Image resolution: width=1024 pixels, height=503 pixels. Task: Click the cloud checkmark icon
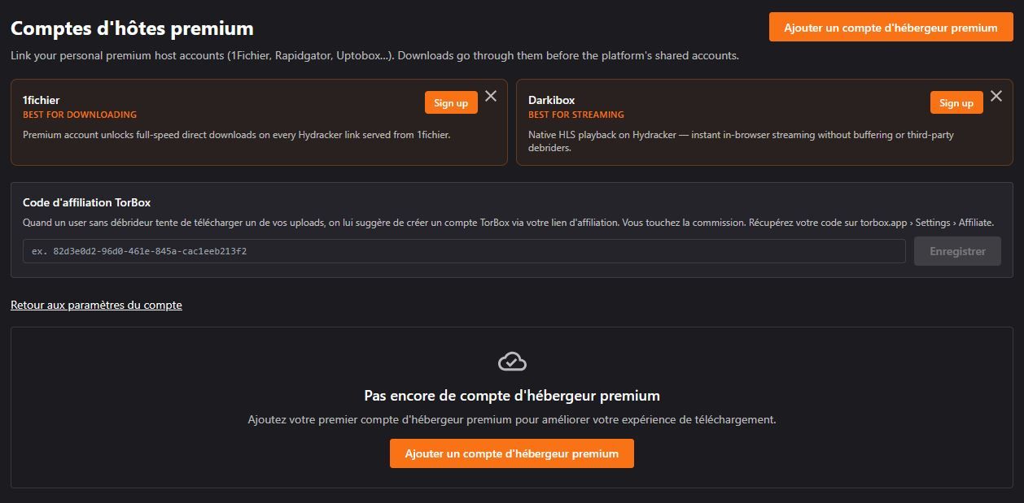(512, 362)
